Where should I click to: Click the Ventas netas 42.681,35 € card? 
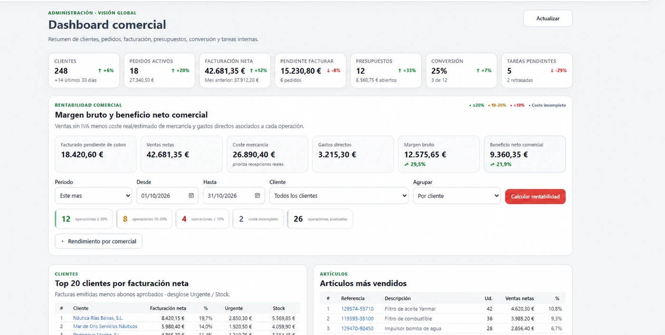pos(181,154)
